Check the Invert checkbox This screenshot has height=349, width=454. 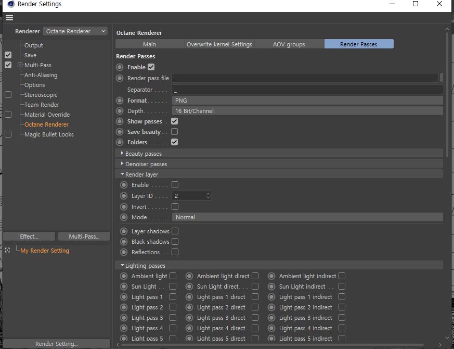pyautogui.click(x=175, y=207)
